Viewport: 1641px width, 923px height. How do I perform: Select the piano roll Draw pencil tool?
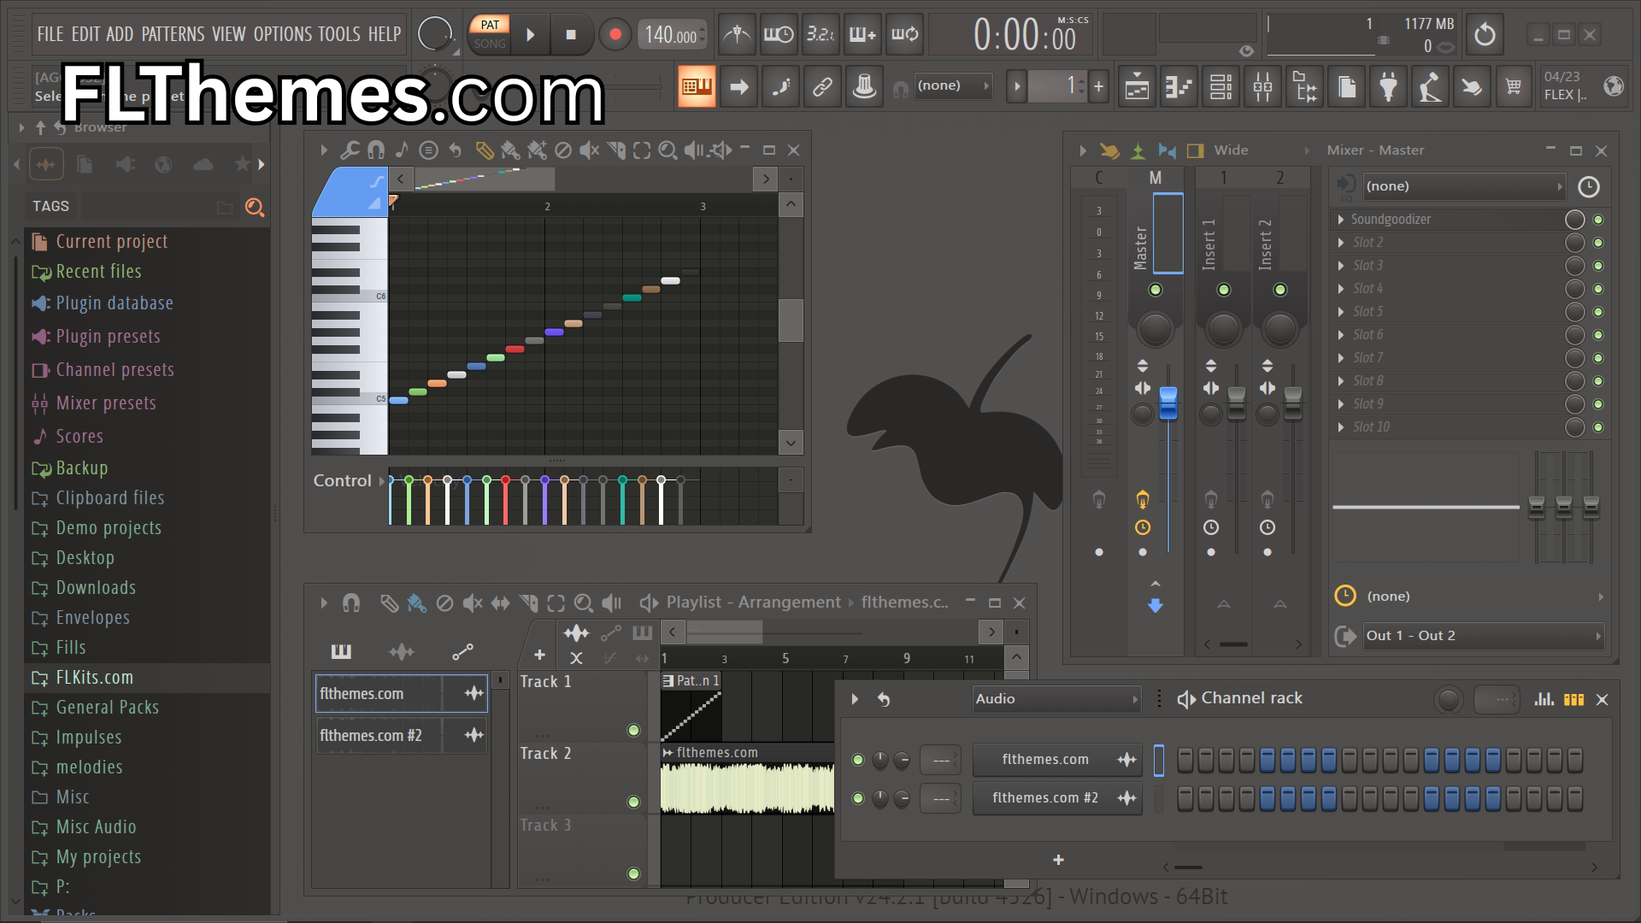[484, 150]
